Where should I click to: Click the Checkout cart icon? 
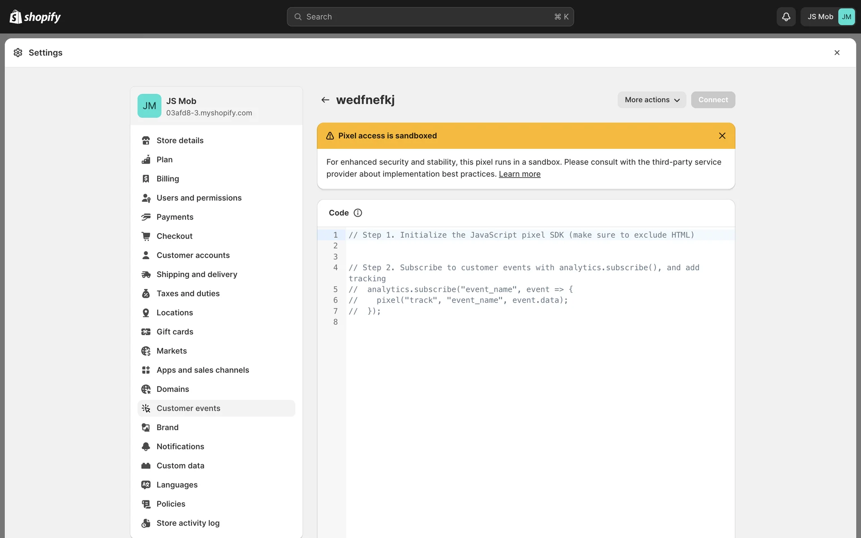coord(146,236)
